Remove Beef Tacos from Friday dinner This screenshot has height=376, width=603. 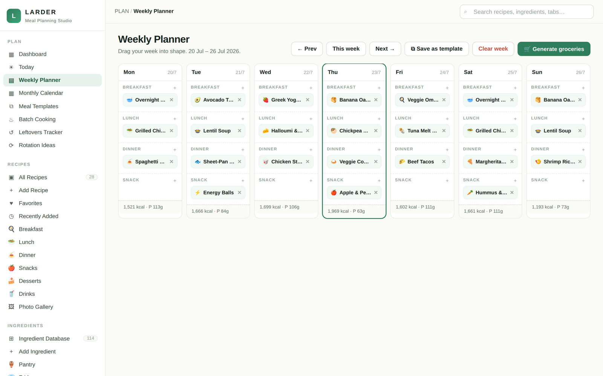point(444,162)
